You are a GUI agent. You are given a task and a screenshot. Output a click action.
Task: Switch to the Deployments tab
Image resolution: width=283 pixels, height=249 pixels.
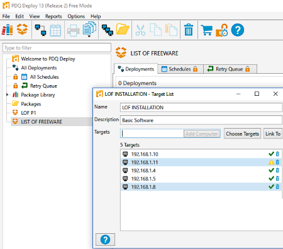tap(136, 69)
